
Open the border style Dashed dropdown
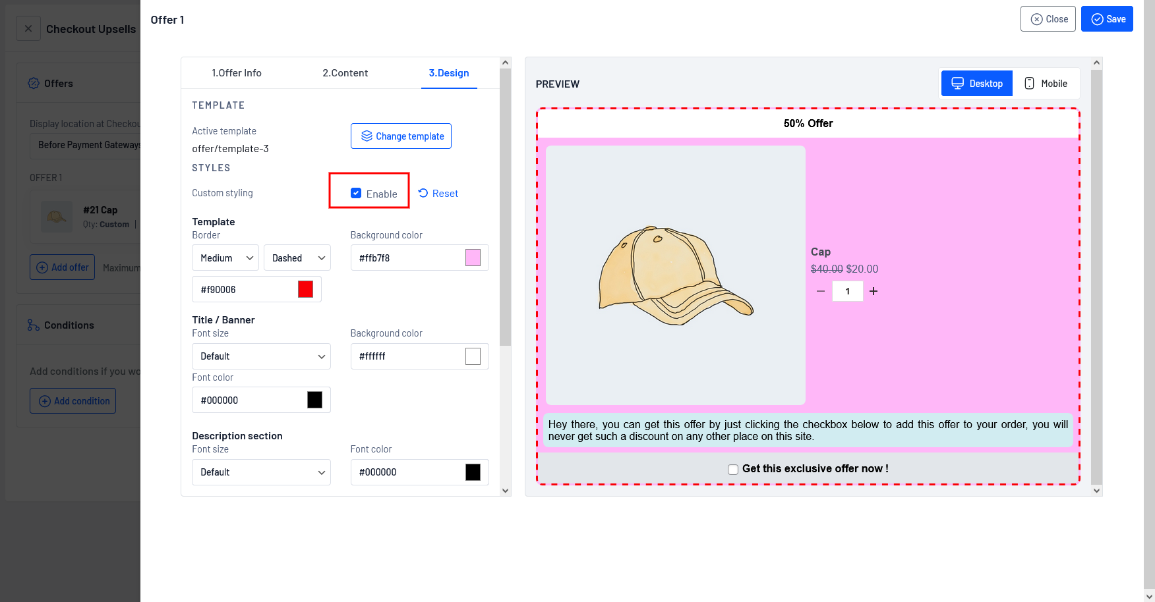(x=297, y=258)
